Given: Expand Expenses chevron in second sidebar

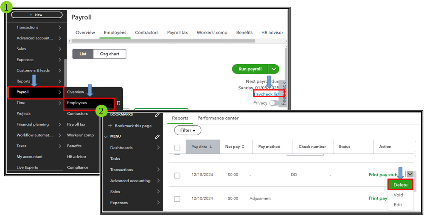Looking at the screenshot, I should click(x=158, y=203).
